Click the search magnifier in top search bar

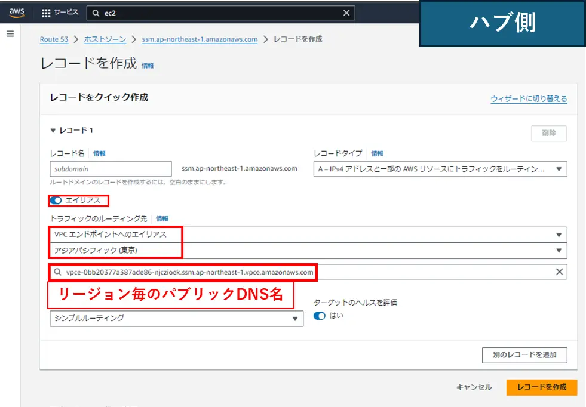[x=96, y=13]
